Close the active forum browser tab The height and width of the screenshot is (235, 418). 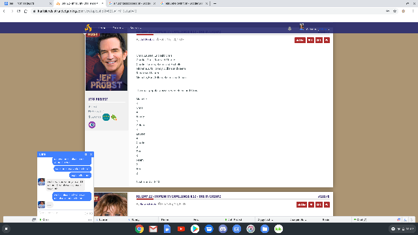pos(103,3)
